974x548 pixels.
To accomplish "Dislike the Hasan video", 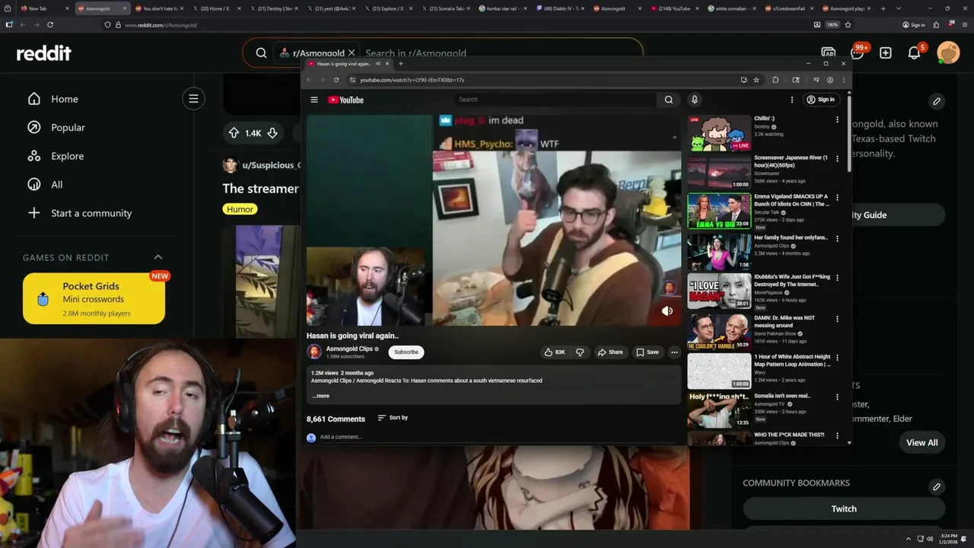I will [580, 352].
